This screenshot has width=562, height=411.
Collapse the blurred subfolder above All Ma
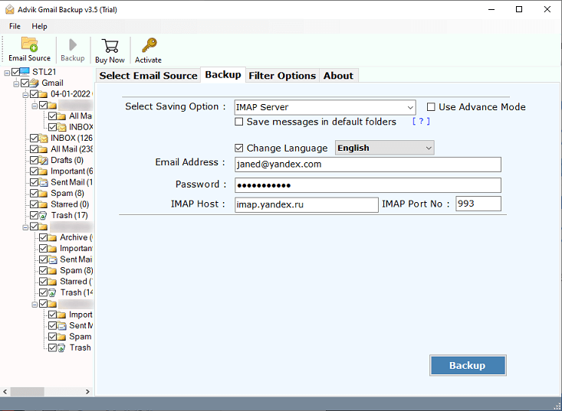35,106
